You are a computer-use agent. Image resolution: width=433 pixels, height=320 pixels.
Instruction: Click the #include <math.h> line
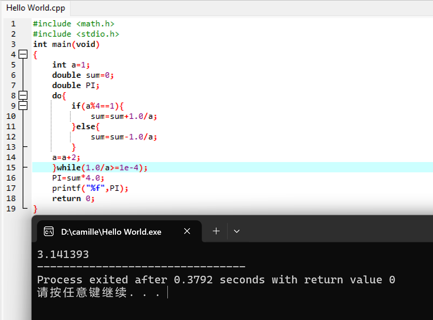[73, 23]
